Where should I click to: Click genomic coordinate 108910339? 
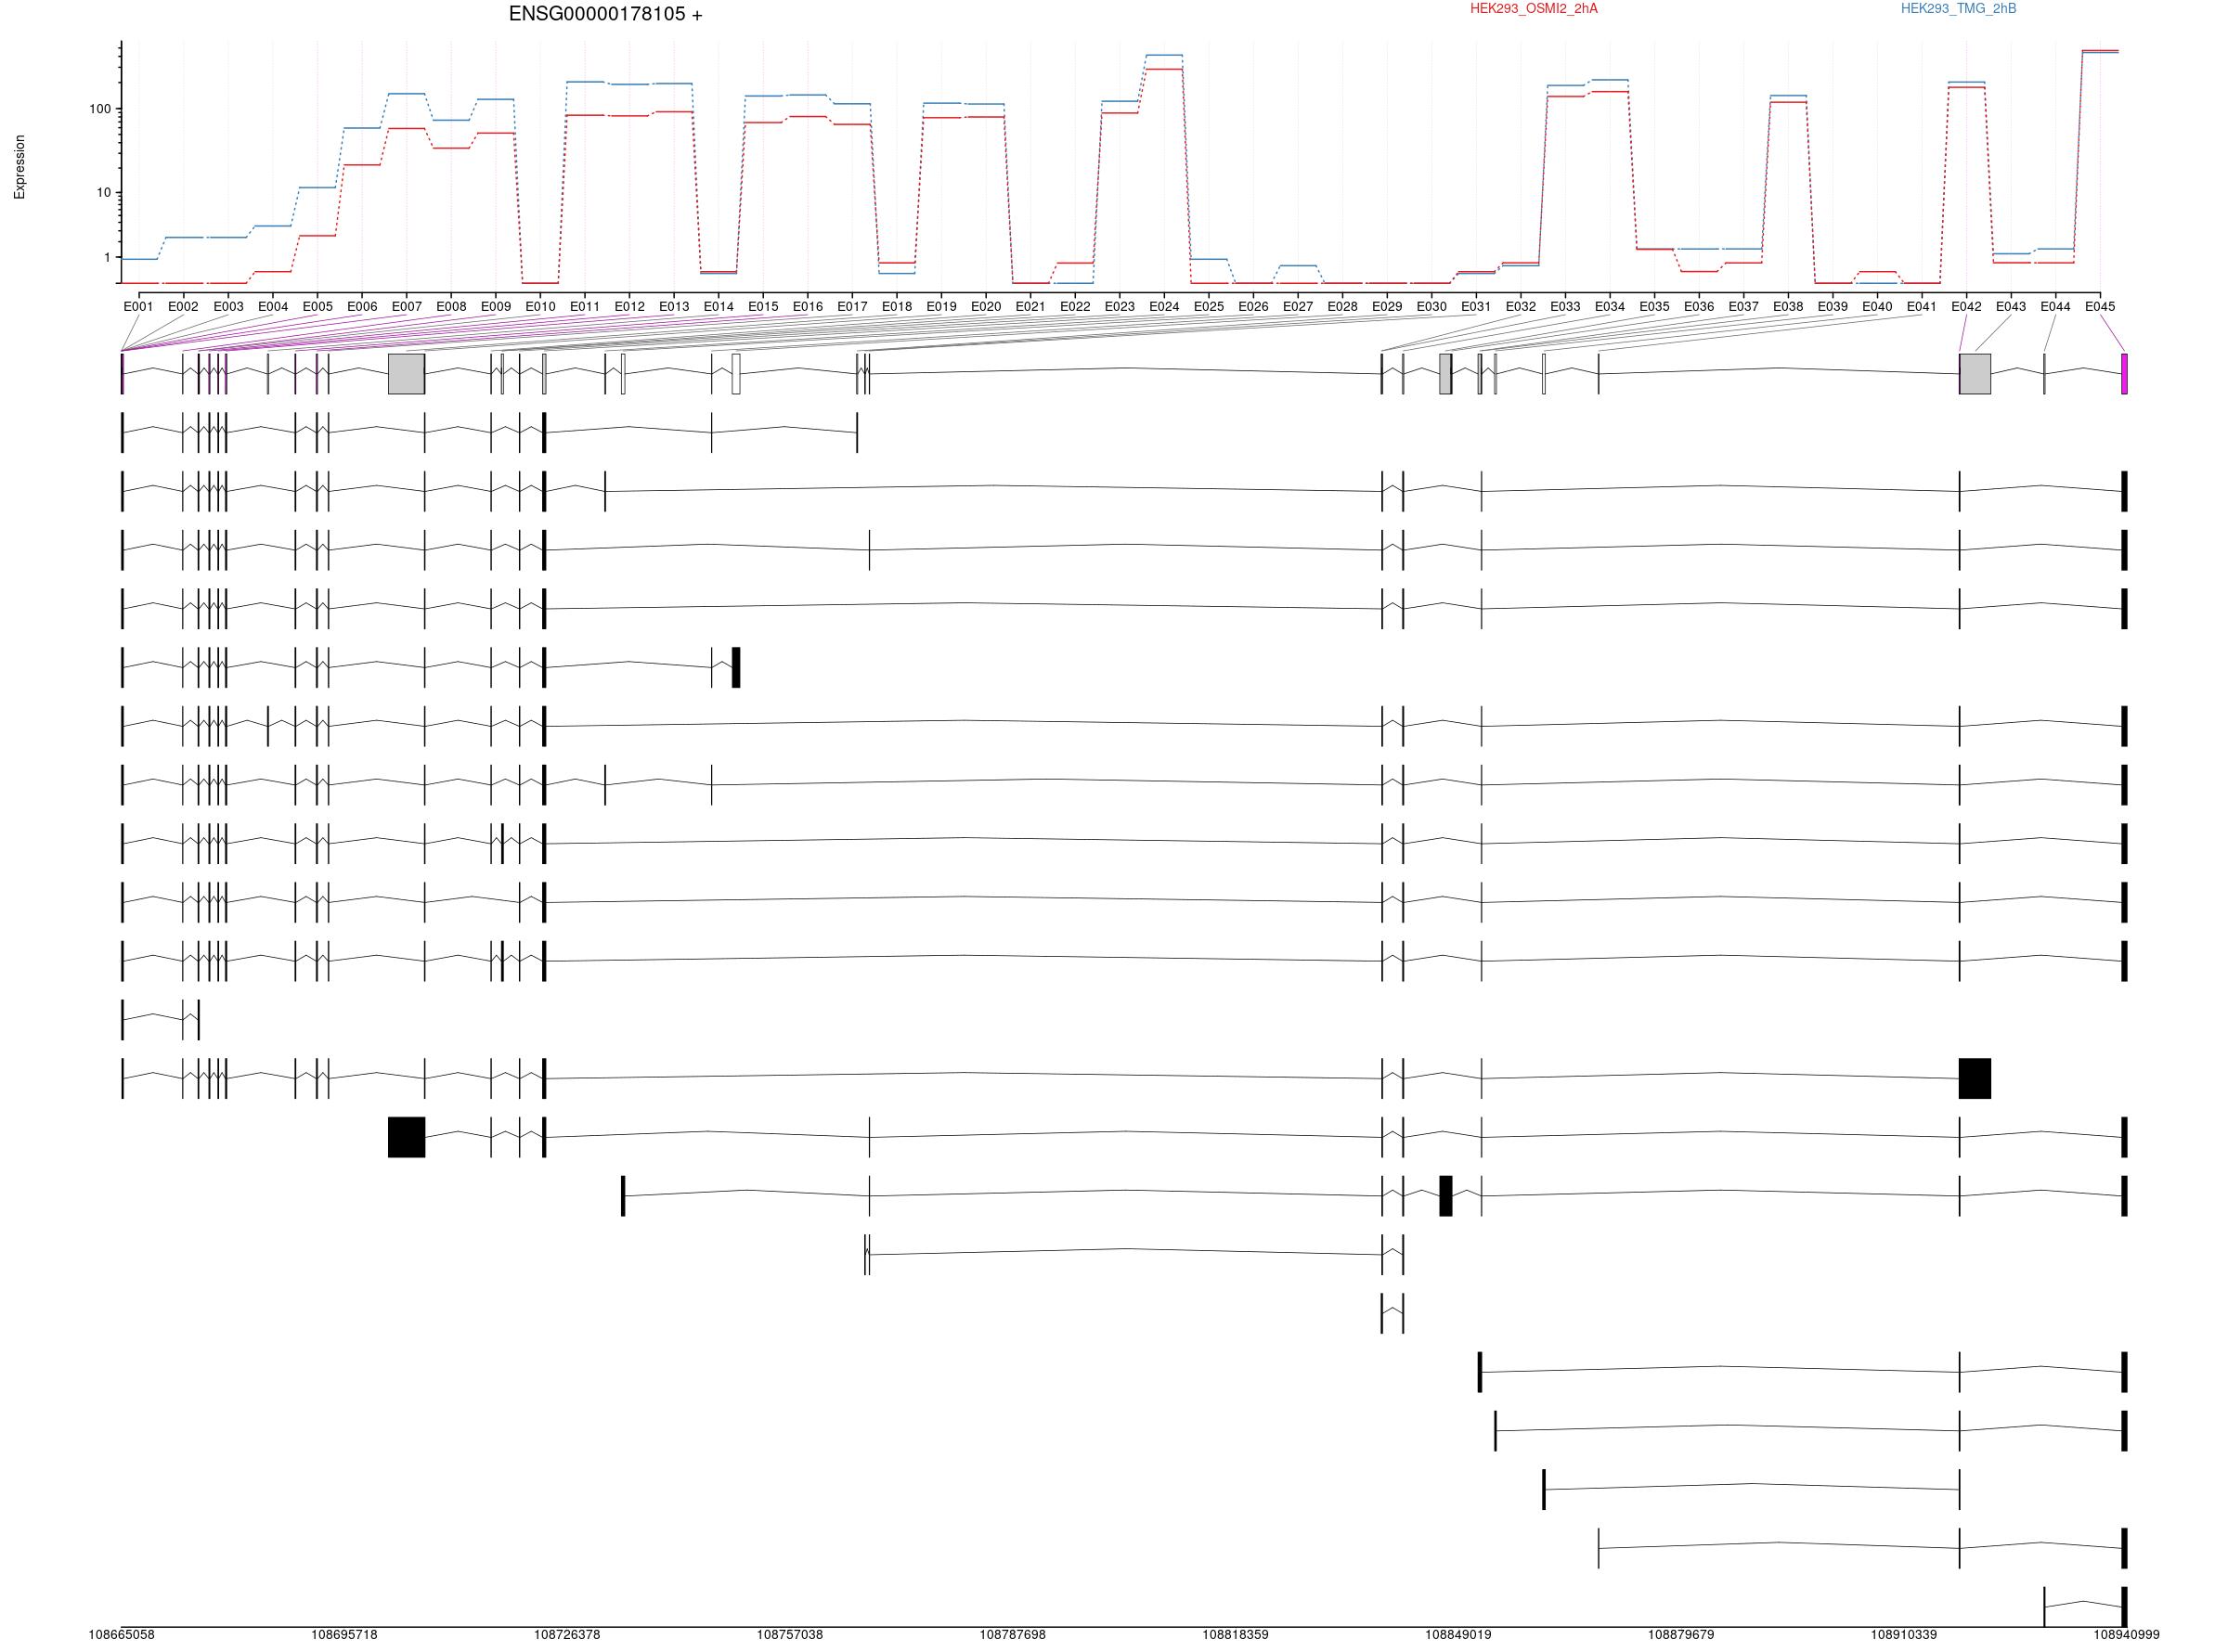(x=1904, y=1635)
